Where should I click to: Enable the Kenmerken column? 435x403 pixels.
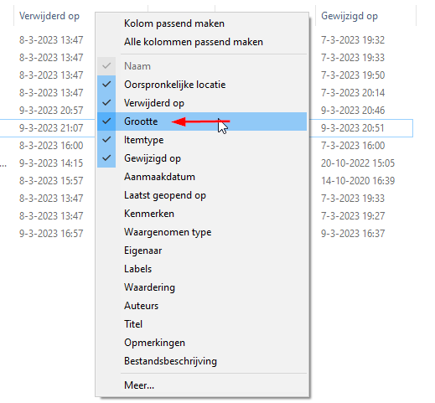pyautogui.click(x=202, y=214)
